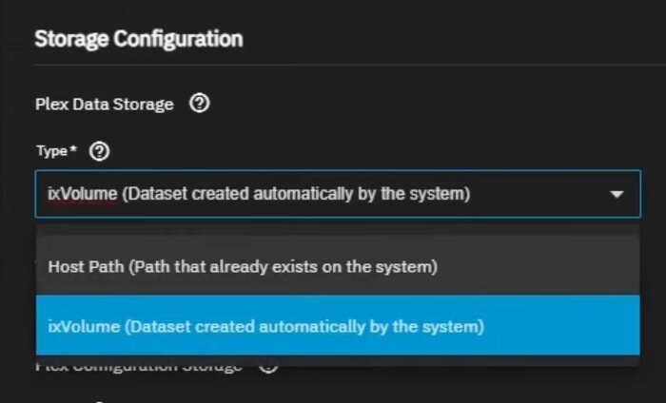Click the red-underlined ixVolume word in the Type field
The height and width of the screenshot is (403, 666).
(x=82, y=195)
